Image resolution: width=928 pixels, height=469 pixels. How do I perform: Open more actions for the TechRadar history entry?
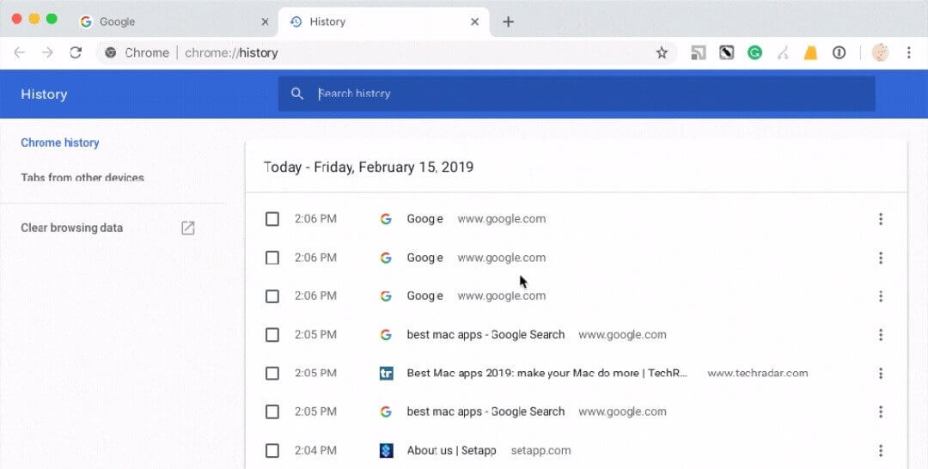(x=880, y=373)
